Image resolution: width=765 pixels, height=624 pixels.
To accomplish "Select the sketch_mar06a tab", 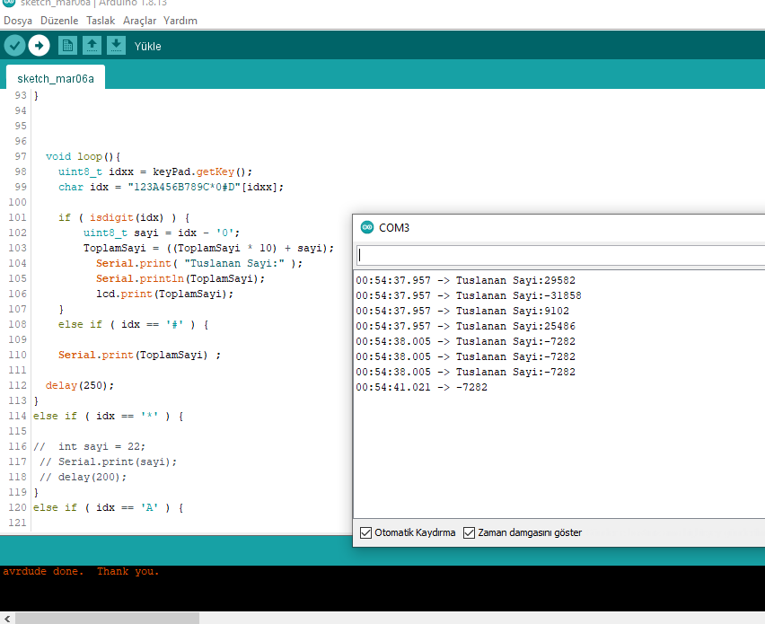I will (56, 79).
